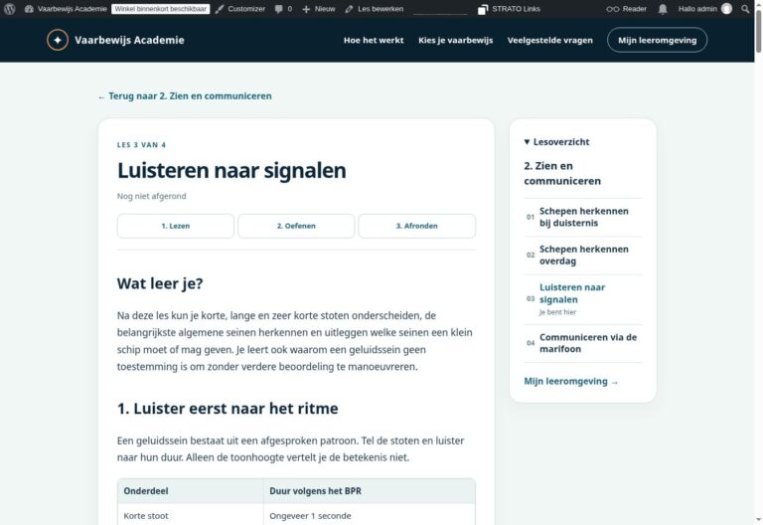Click the 'Onderdeel' table header
Image resolution: width=763 pixels, height=525 pixels.
[x=191, y=491]
